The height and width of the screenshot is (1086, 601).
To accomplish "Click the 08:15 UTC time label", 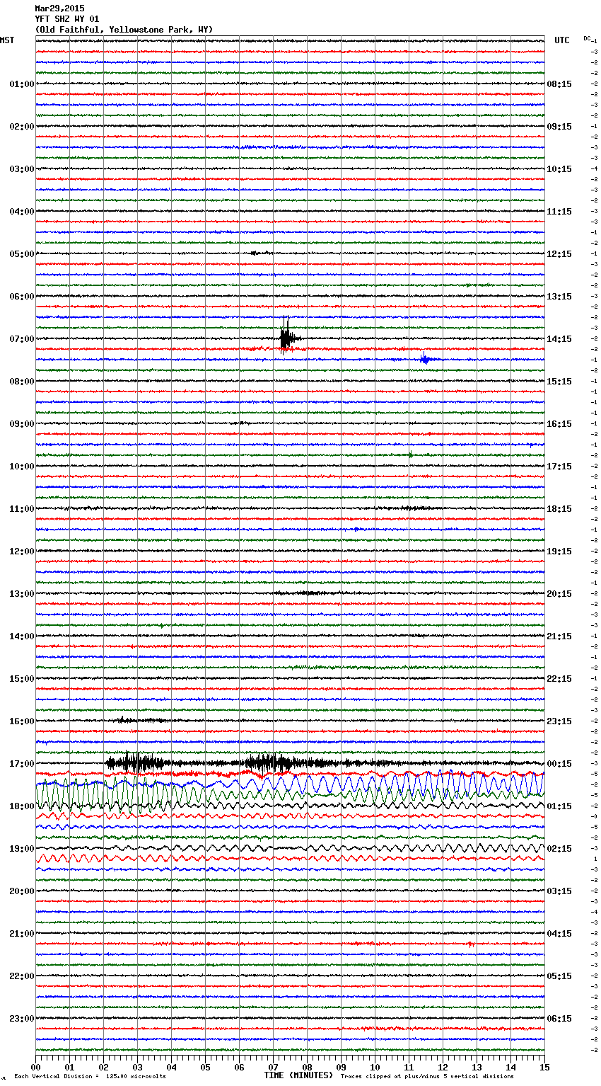I will [559, 84].
